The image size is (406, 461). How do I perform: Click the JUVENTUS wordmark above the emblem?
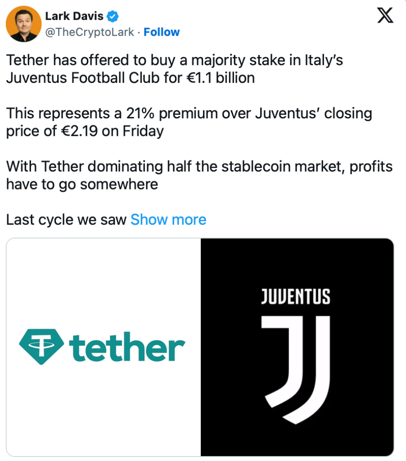tap(296, 297)
